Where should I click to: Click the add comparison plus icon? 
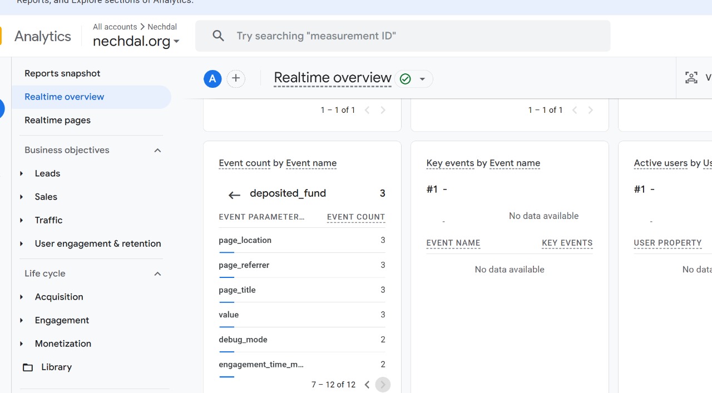coord(236,79)
